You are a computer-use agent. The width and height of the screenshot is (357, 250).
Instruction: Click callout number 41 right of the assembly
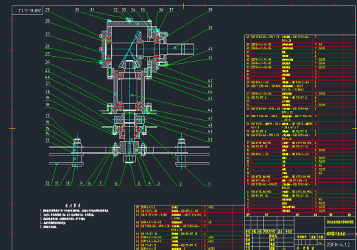210,58
